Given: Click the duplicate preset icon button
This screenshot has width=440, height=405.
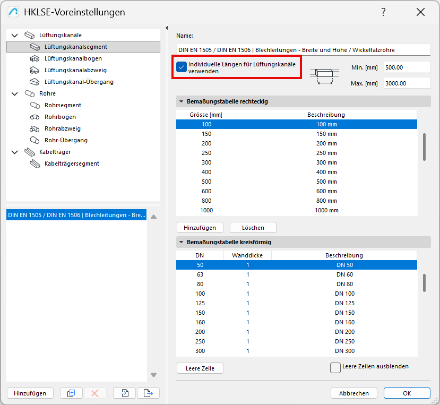Looking at the screenshot, I should click(71, 393).
